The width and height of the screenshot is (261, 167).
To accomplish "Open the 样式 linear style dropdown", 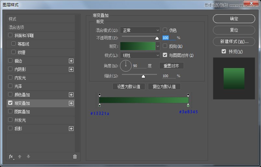I will tap(140, 55).
